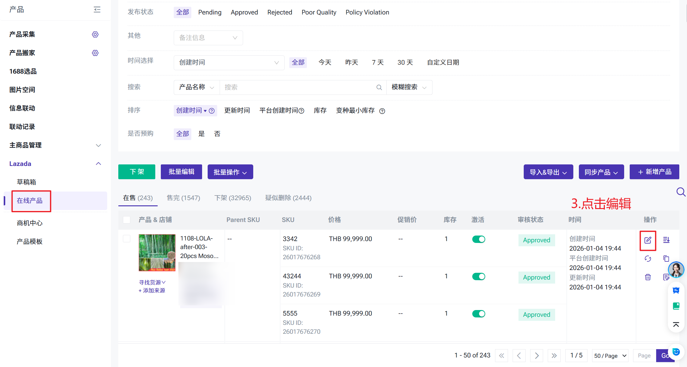The width and height of the screenshot is (687, 367).
Task: Check the select-all checkbox in table header
Action: [127, 220]
